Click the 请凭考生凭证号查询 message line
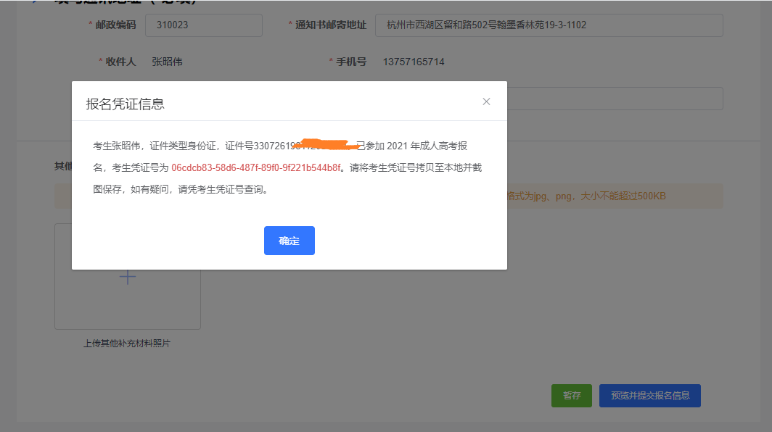Viewport: 772px width, 432px height. tap(181, 190)
